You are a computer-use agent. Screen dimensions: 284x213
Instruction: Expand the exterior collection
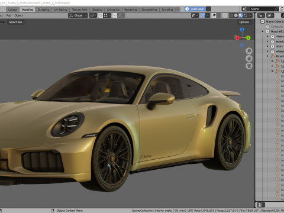point(267,41)
